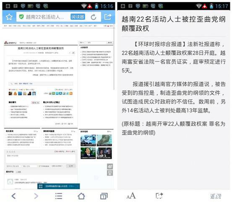232x205 pixels.
Task: Go forward with the right arrow
Action: pos(36,196)
